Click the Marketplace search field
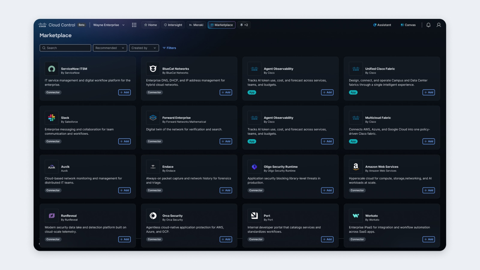This screenshot has height=270, width=480. [65, 48]
